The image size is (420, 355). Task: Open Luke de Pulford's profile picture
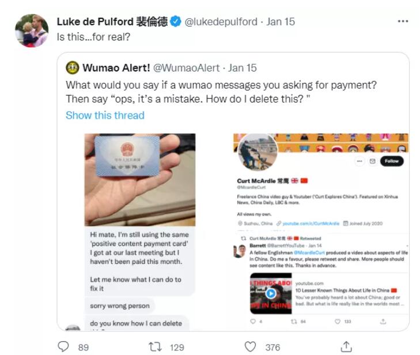32,31
